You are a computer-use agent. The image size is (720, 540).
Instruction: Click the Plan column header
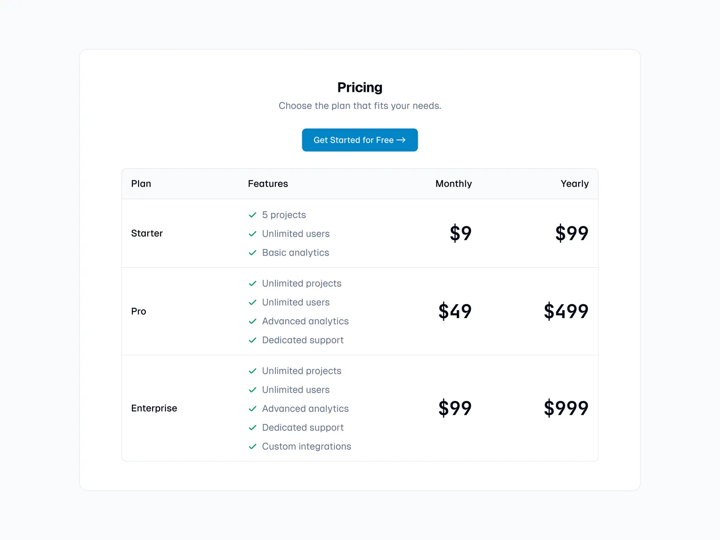tap(141, 184)
